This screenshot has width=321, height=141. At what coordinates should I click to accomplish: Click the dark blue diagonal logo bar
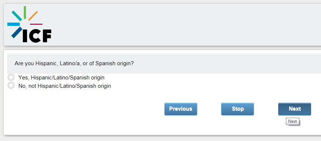16,32
